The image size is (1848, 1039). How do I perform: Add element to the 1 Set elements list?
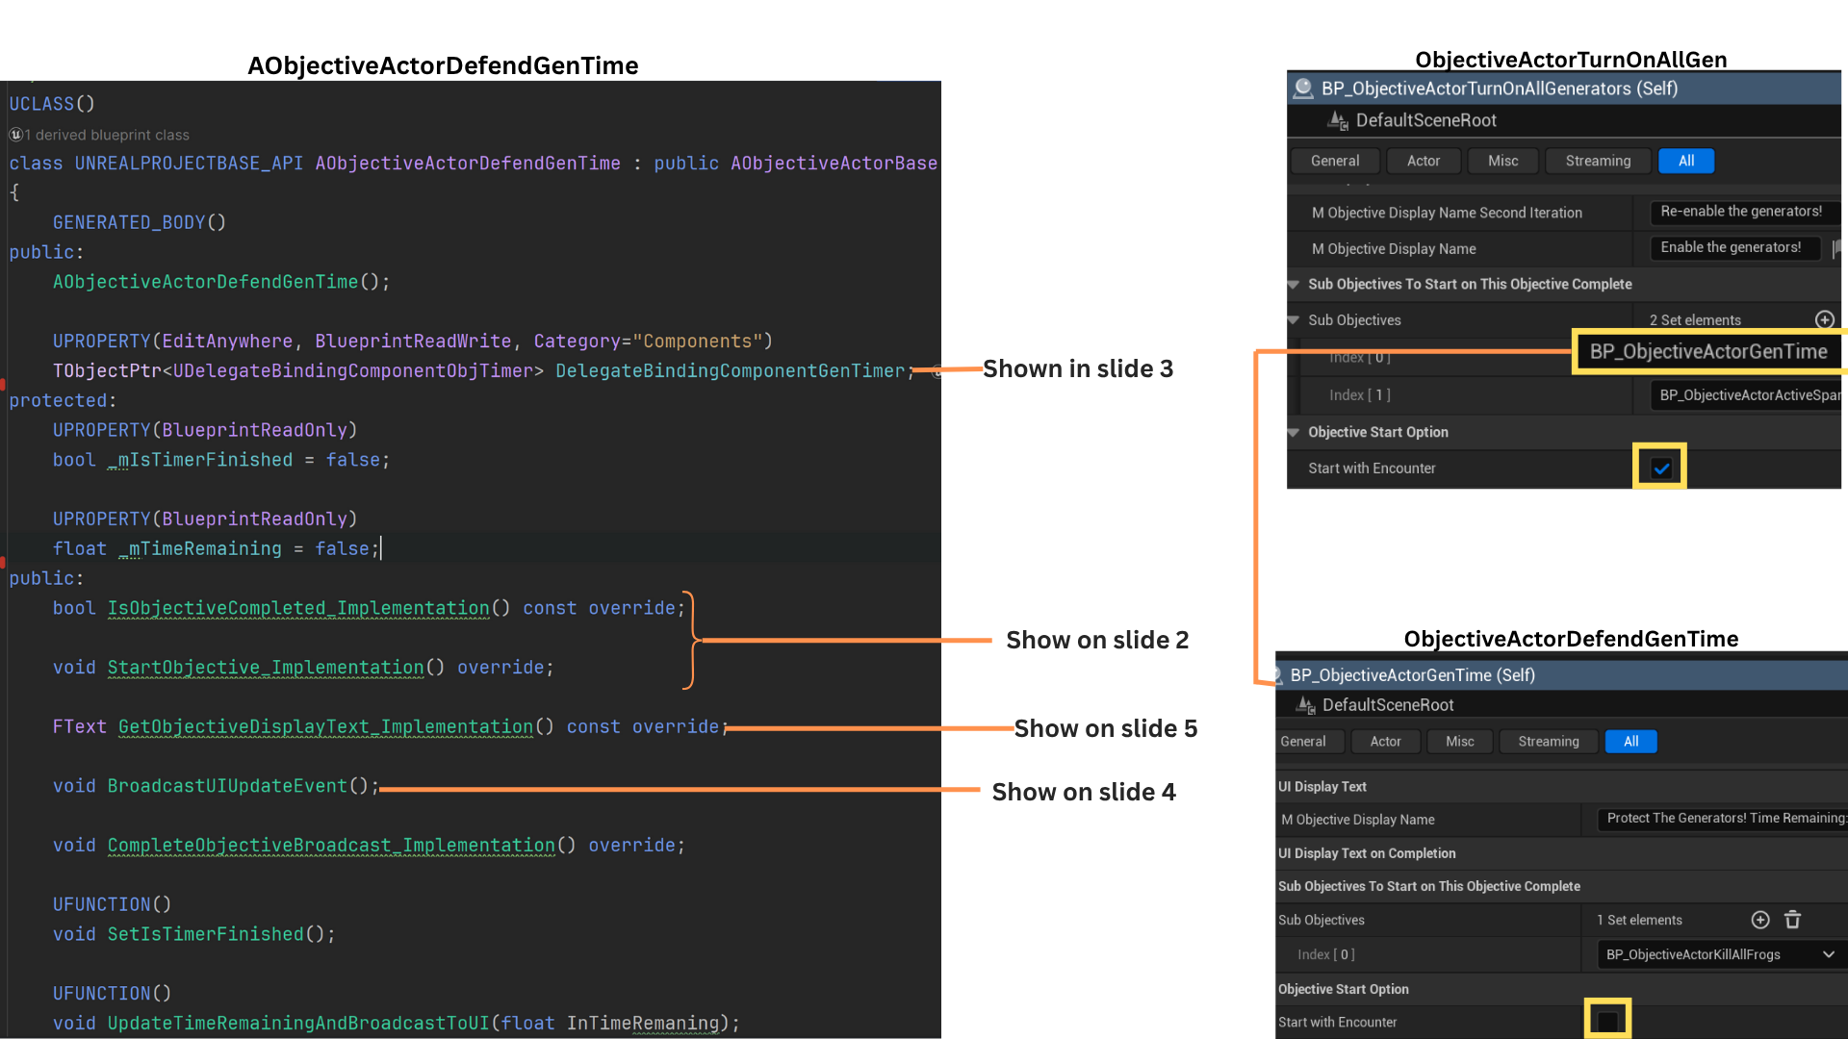(1759, 920)
